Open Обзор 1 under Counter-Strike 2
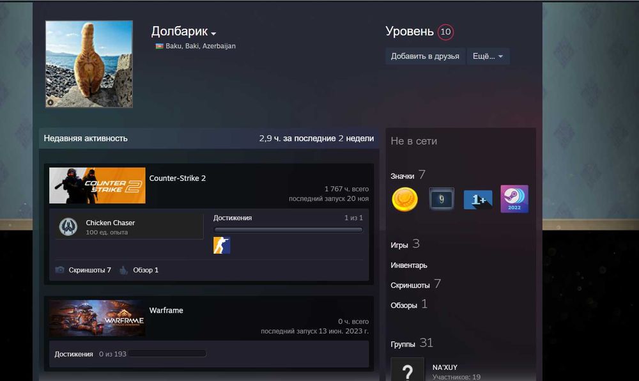Image resolution: width=639 pixels, height=381 pixels. point(146,270)
